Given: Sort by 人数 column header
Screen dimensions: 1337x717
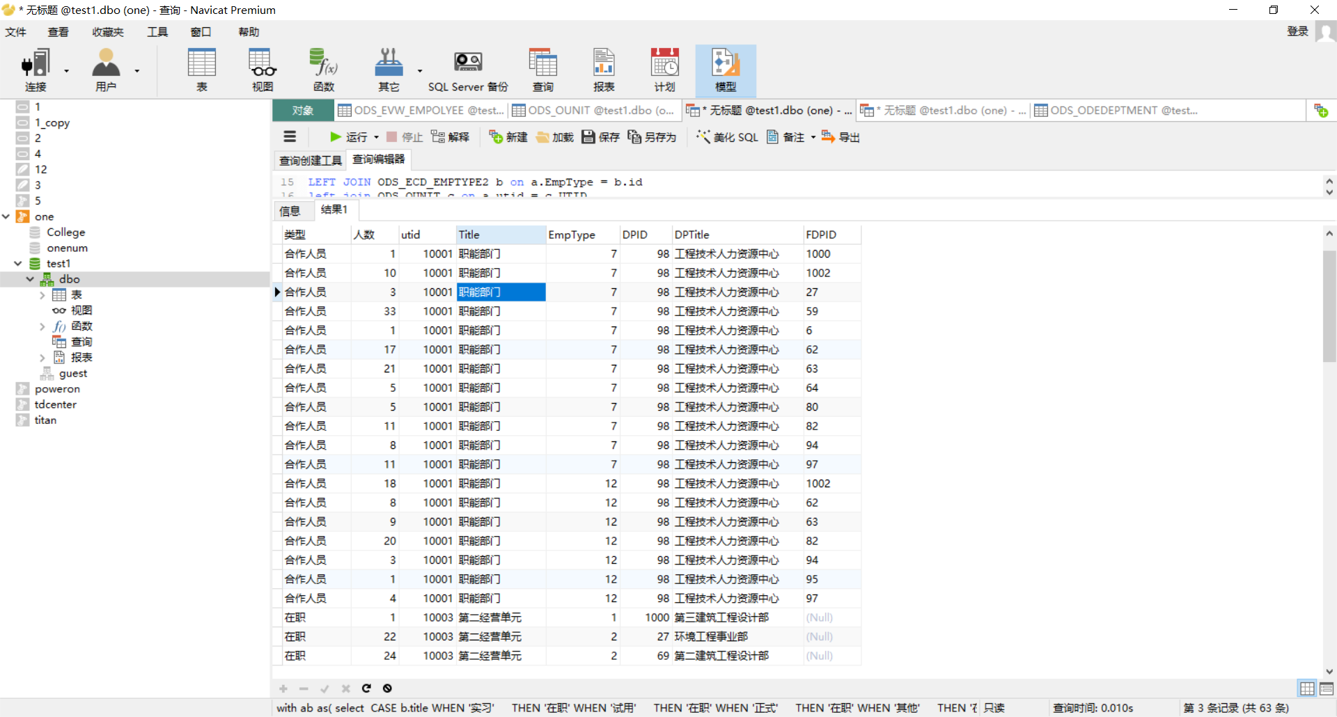Looking at the screenshot, I should 375,235.
